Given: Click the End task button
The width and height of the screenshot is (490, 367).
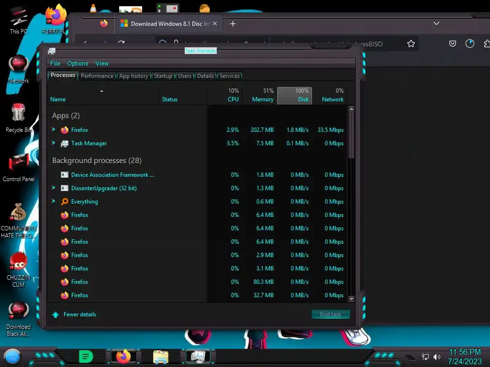Looking at the screenshot, I should (331, 314).
